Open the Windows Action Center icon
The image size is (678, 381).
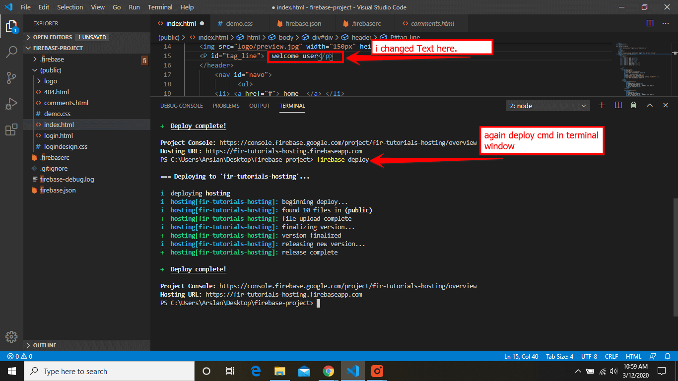662,371
